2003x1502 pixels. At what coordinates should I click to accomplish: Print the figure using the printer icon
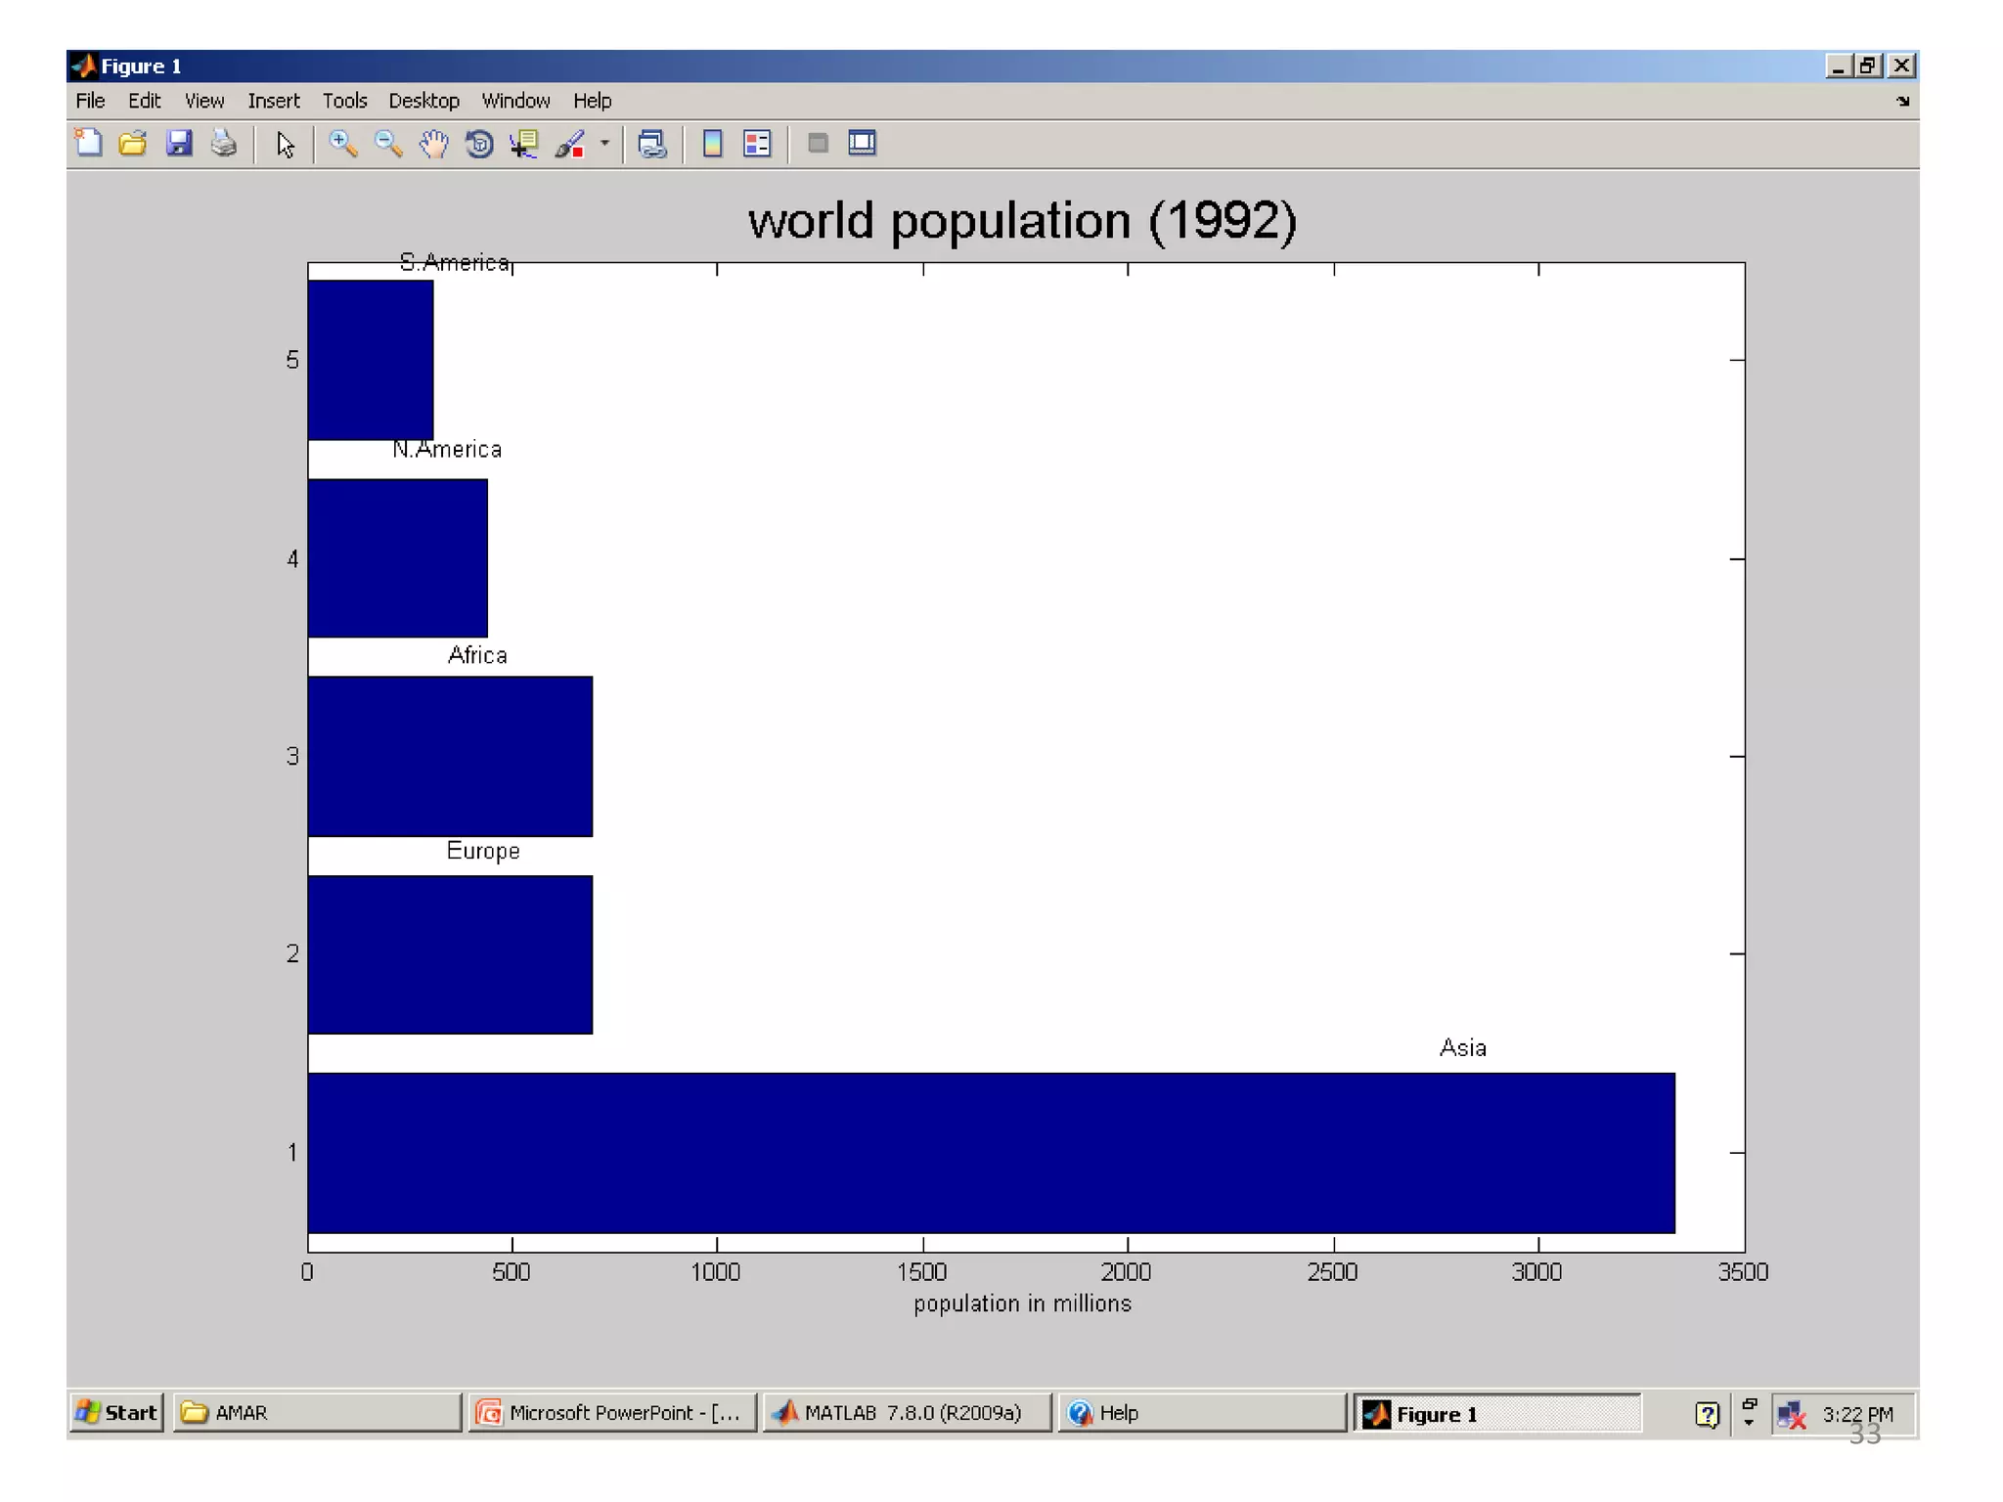click(224, 144)
